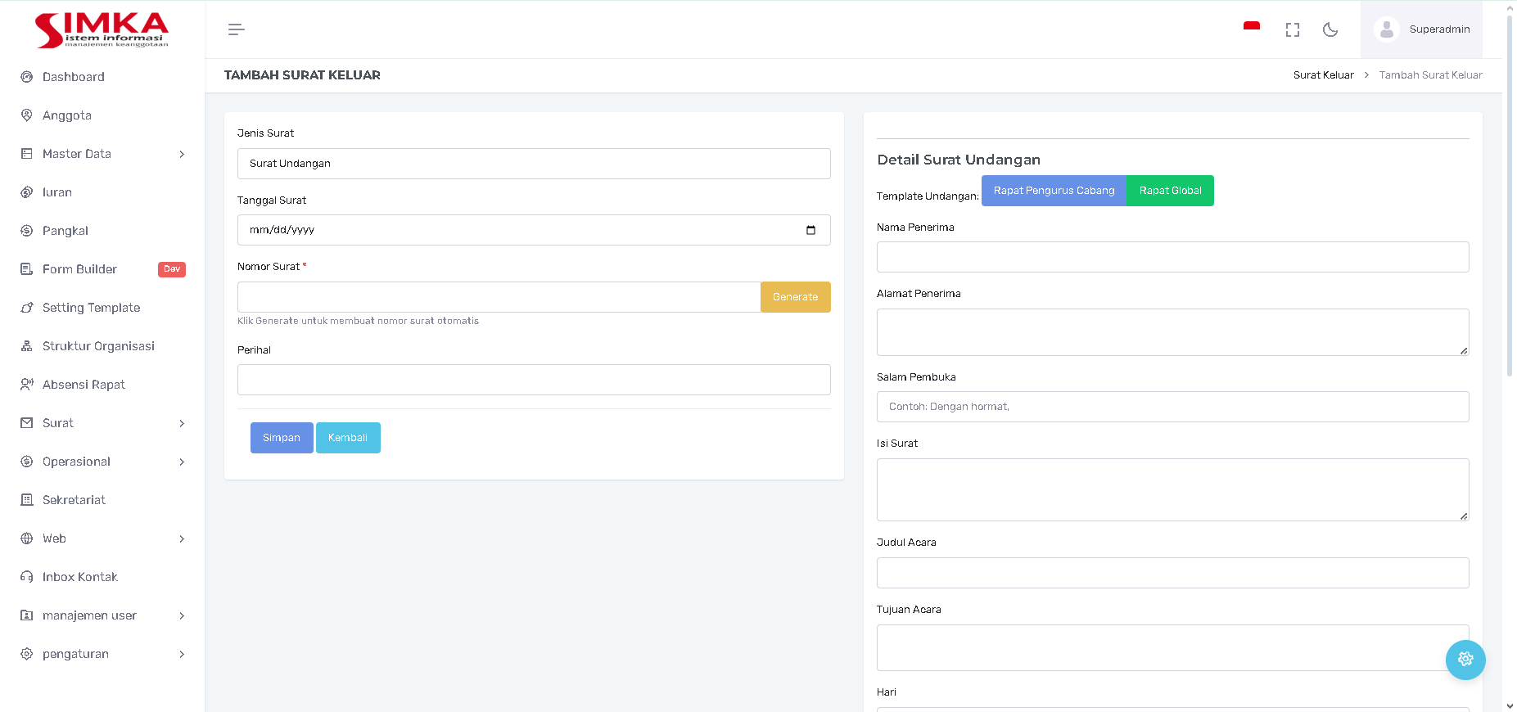Go to Absensi Rapat page
1517x712 pixels.
[x=84, y=385]
